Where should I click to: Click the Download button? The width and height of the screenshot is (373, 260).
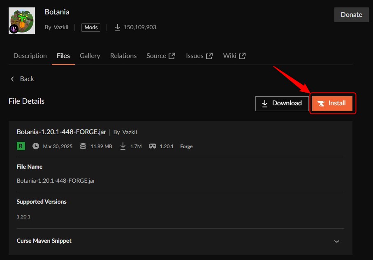coord(282,104)
